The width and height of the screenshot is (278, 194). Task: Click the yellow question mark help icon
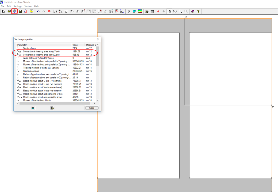tap(198, 11)
